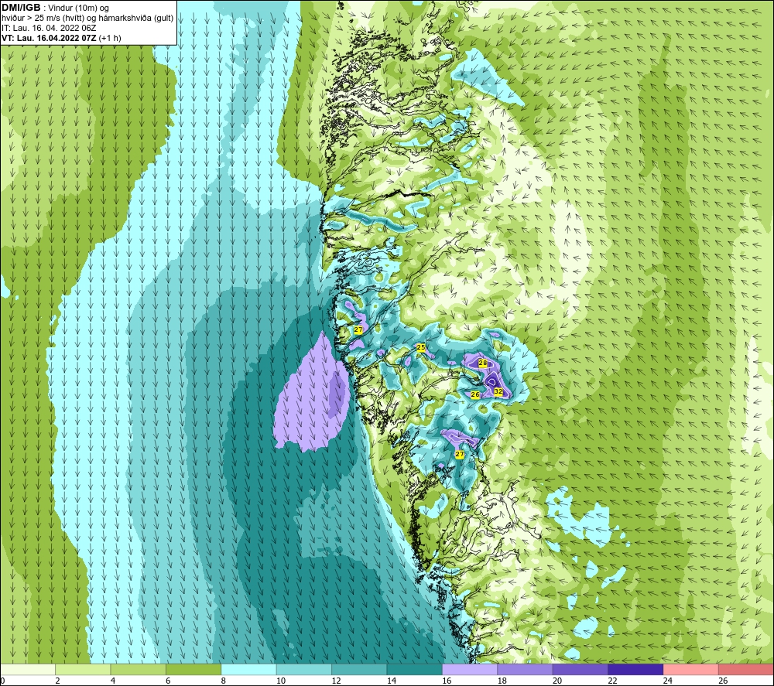
Task: Select the 'IT: Lau. 16. 04. 2022 06Z' line
Action: 49,28
